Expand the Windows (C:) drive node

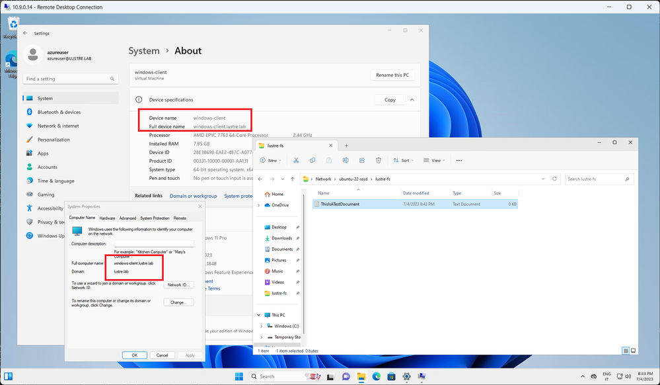point(262,326)
